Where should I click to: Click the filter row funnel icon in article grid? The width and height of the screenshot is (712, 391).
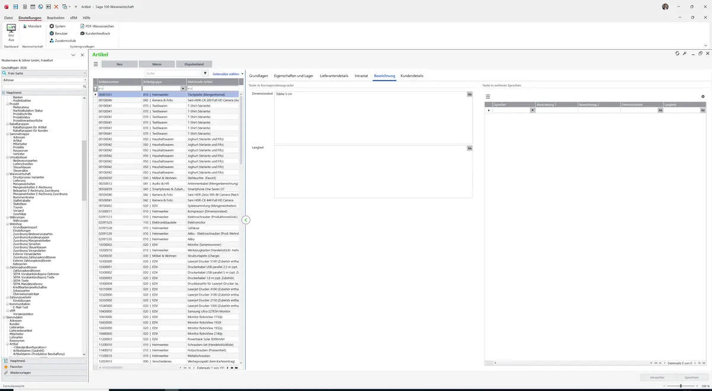[x=95, y=88]
